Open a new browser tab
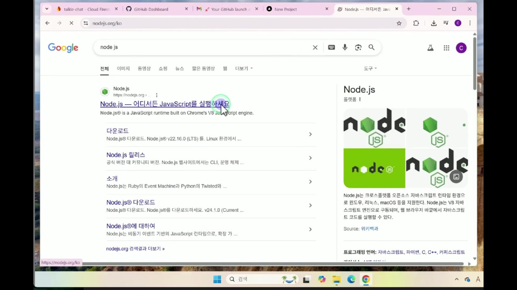517x290 pixels. pyautogui.click(x=409, y=9)
